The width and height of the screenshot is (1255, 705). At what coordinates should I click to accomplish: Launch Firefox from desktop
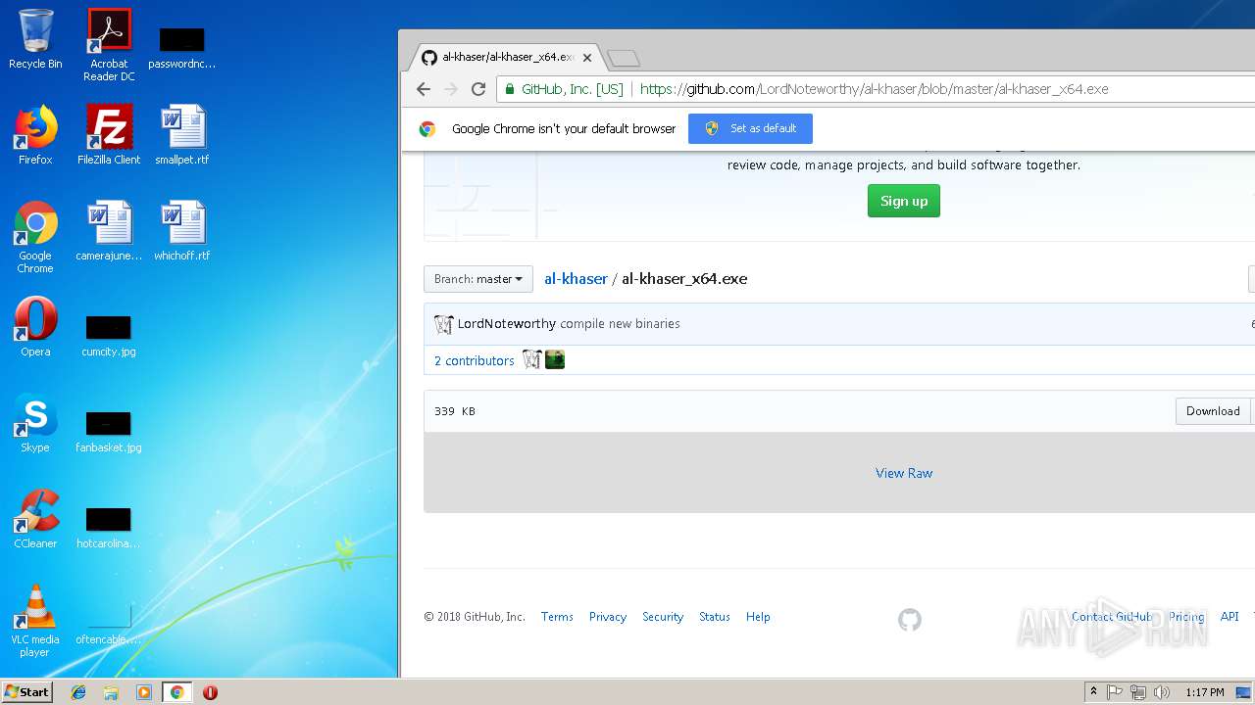coord(35,135)
